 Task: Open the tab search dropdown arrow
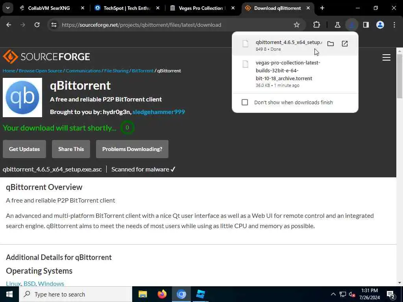coord(8,8)
